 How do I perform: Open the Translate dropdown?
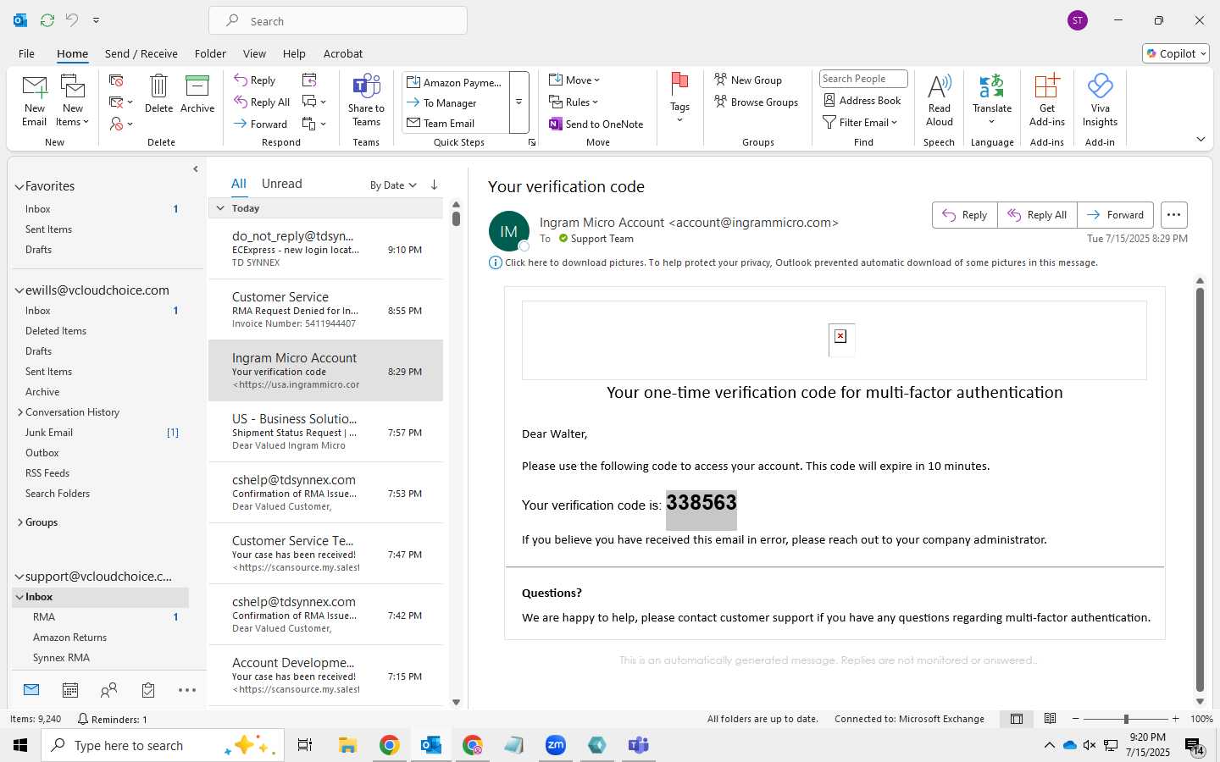tap(992, 98)
